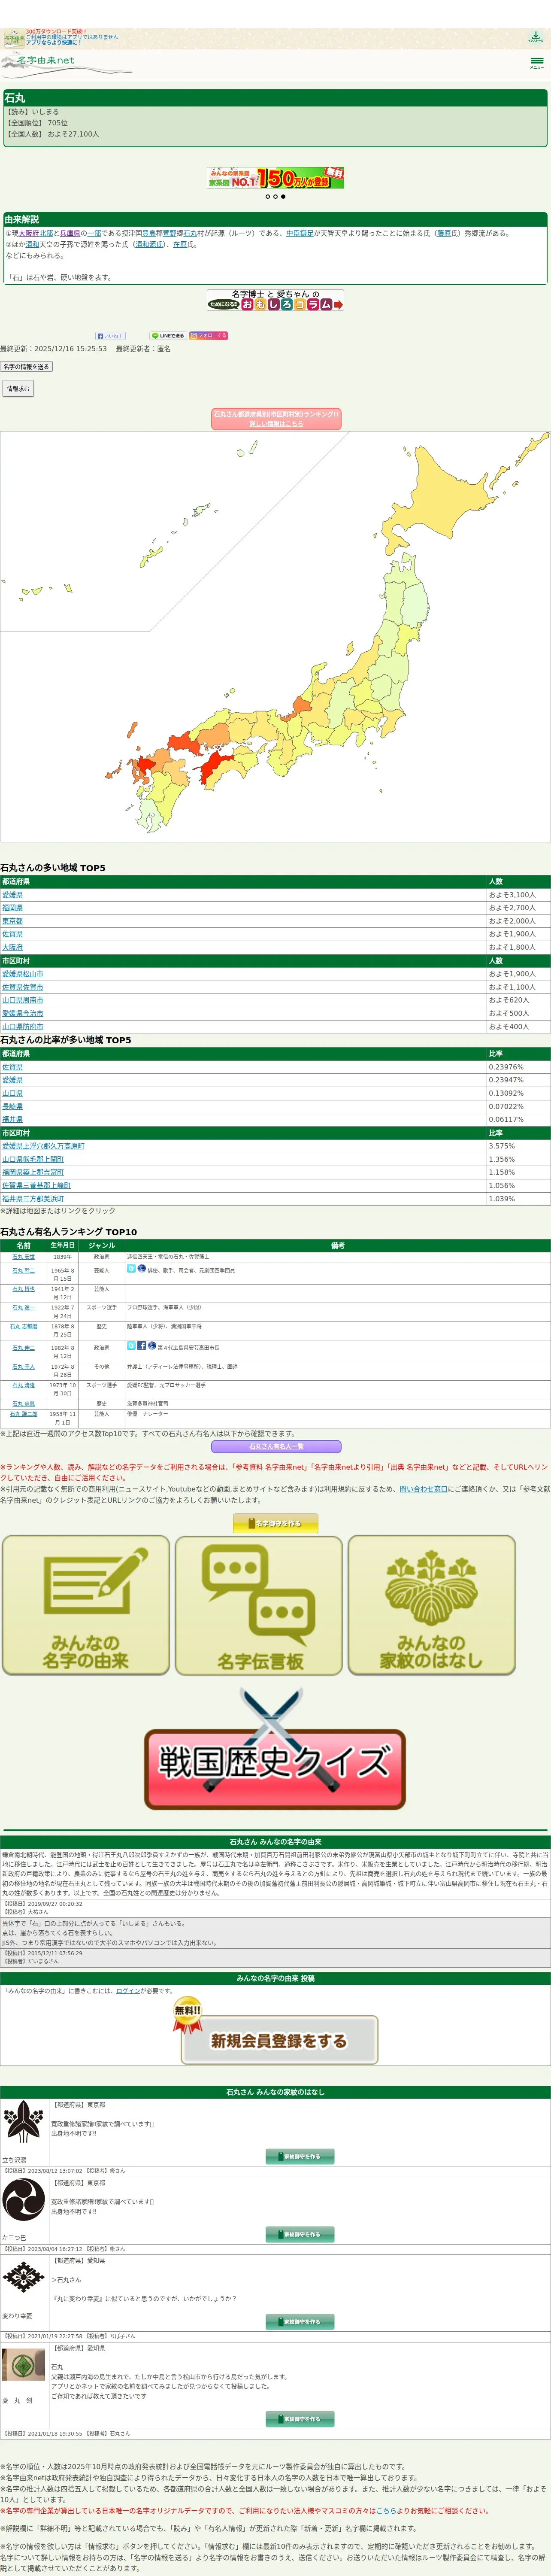Open the 大阪府 prefecture link in the TOP5 table
The width and height of the screenshot is (551, 2576).
(12, 947)
